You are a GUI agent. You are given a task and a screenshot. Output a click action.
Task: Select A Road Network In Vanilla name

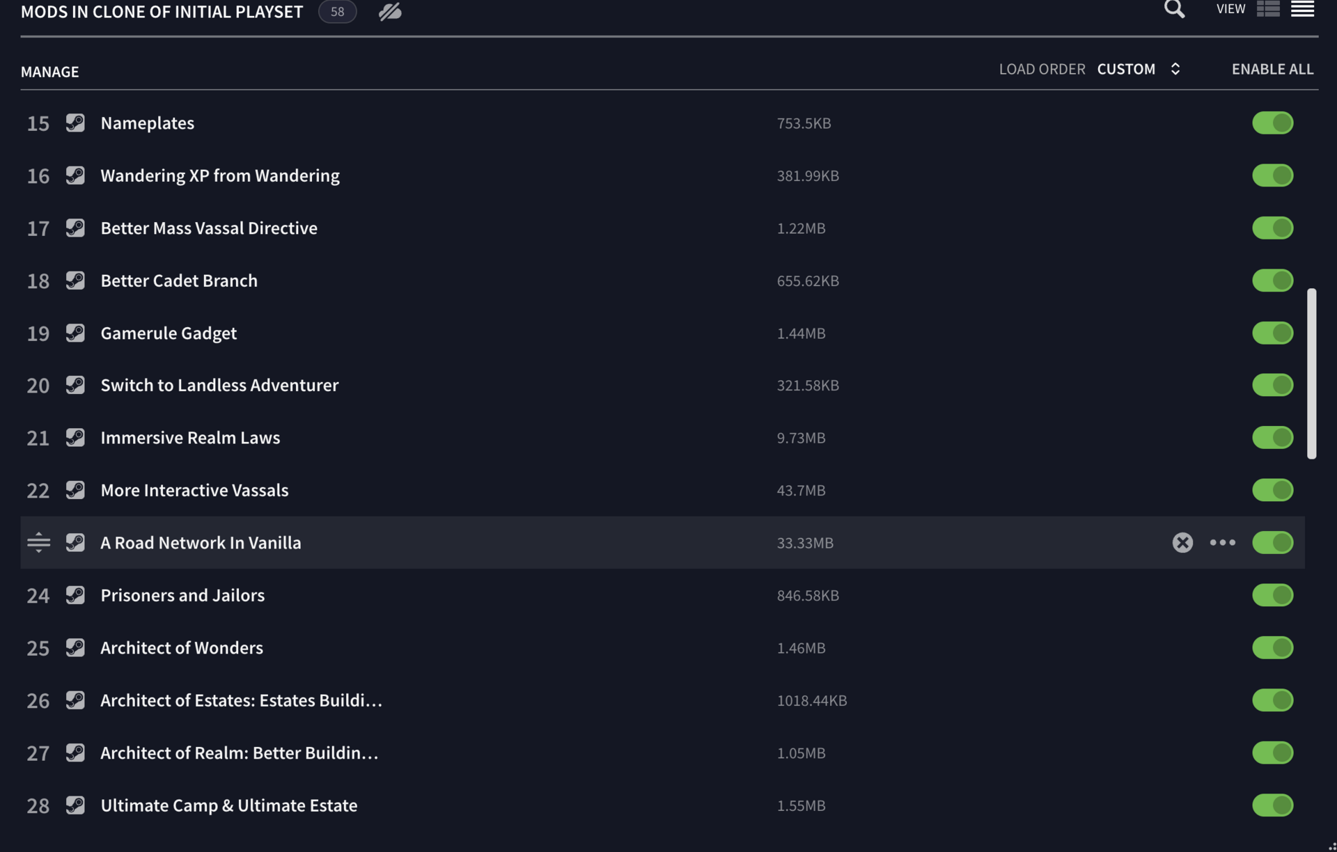pyautogui.click(x=201, y=542)
